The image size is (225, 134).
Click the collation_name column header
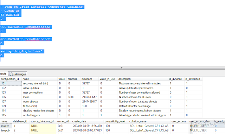[149, 121]
